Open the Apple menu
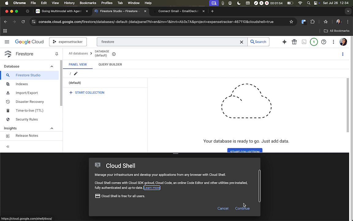The height and width of the screenshot is (221, 353). 6,3
